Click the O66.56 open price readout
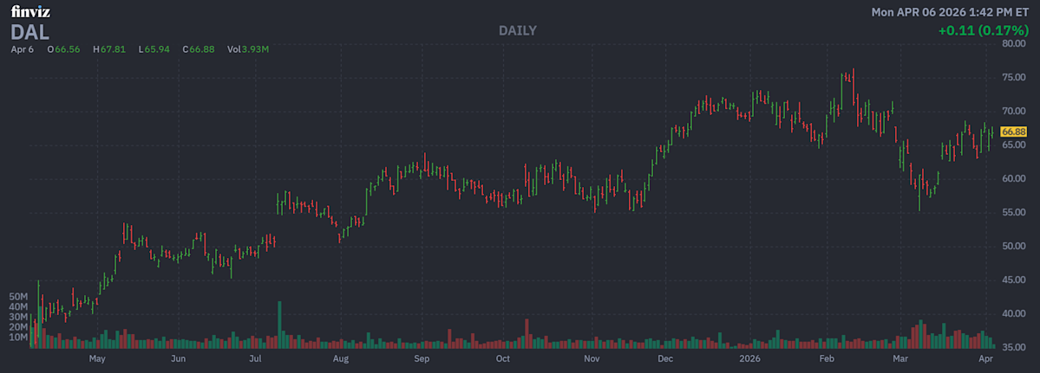Image resolution: width=1040 pixels, height=373 pixels. point(63,49)
